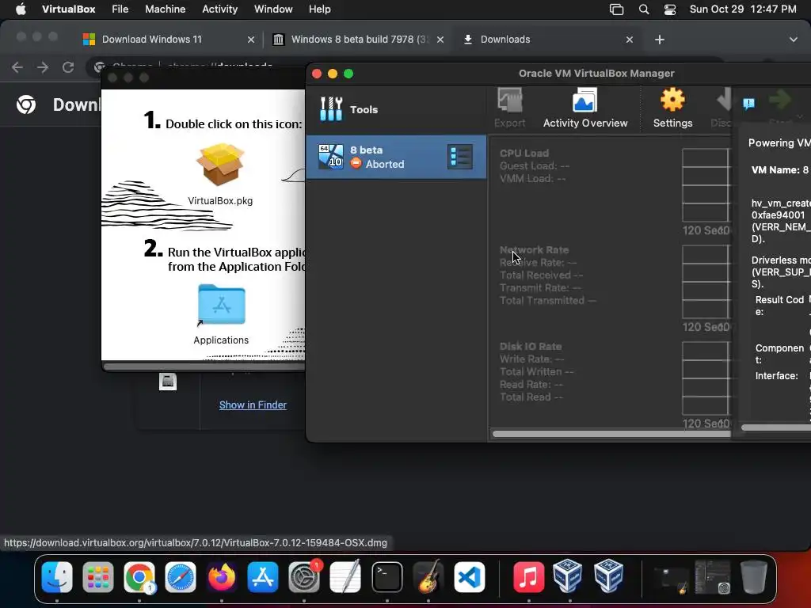Click the blue notification icon in error panel
The width and height of the screenshot is (811, 608).
pyautogui.click(x=748, y=104)
